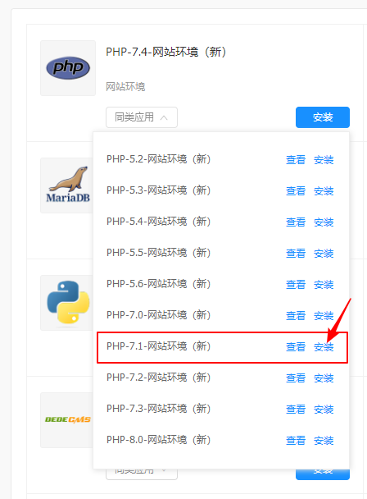
Task: Click the Python logo icon
Action: pyautogui.click(x=68, y=302)
